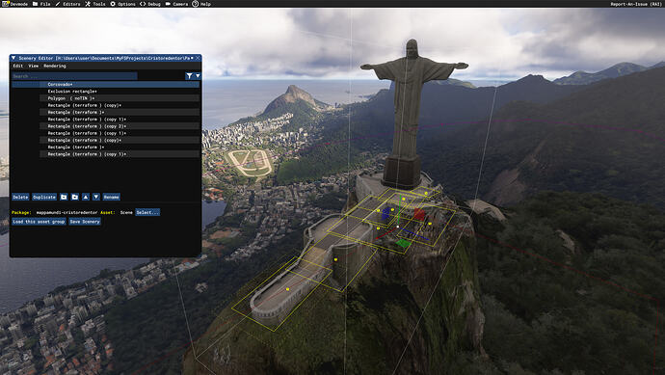665x375 pixels.
Task: Click the first folder icon button
Action: (x=64, y=197)
